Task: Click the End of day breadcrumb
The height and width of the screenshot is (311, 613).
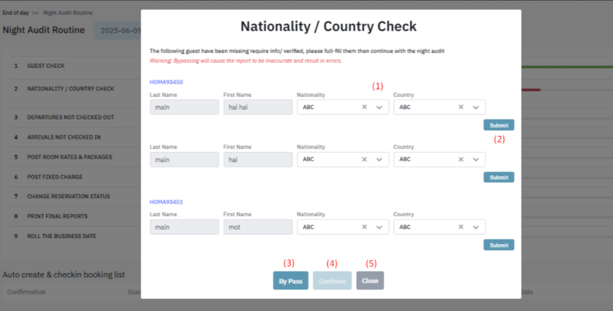Action: (16, 13)
